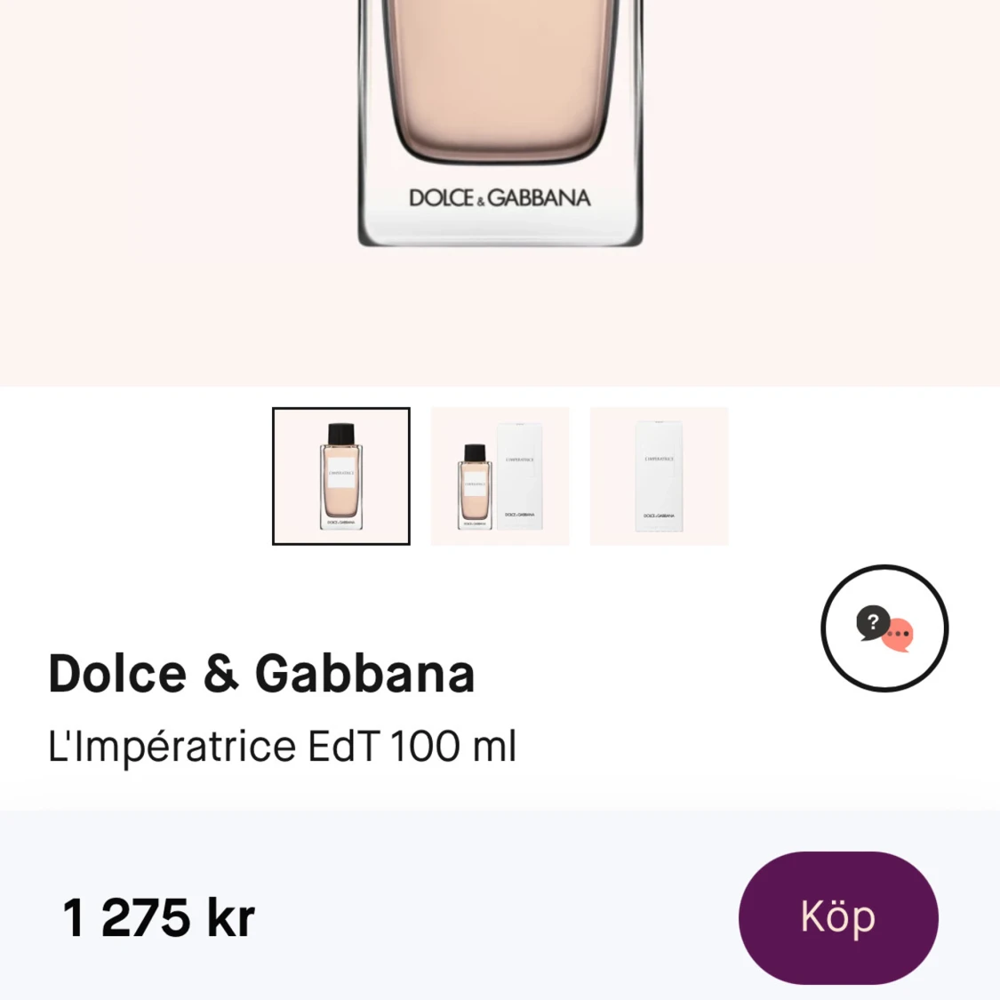
Task: Tap the purple buy pill button
Action: pos(838,916)
